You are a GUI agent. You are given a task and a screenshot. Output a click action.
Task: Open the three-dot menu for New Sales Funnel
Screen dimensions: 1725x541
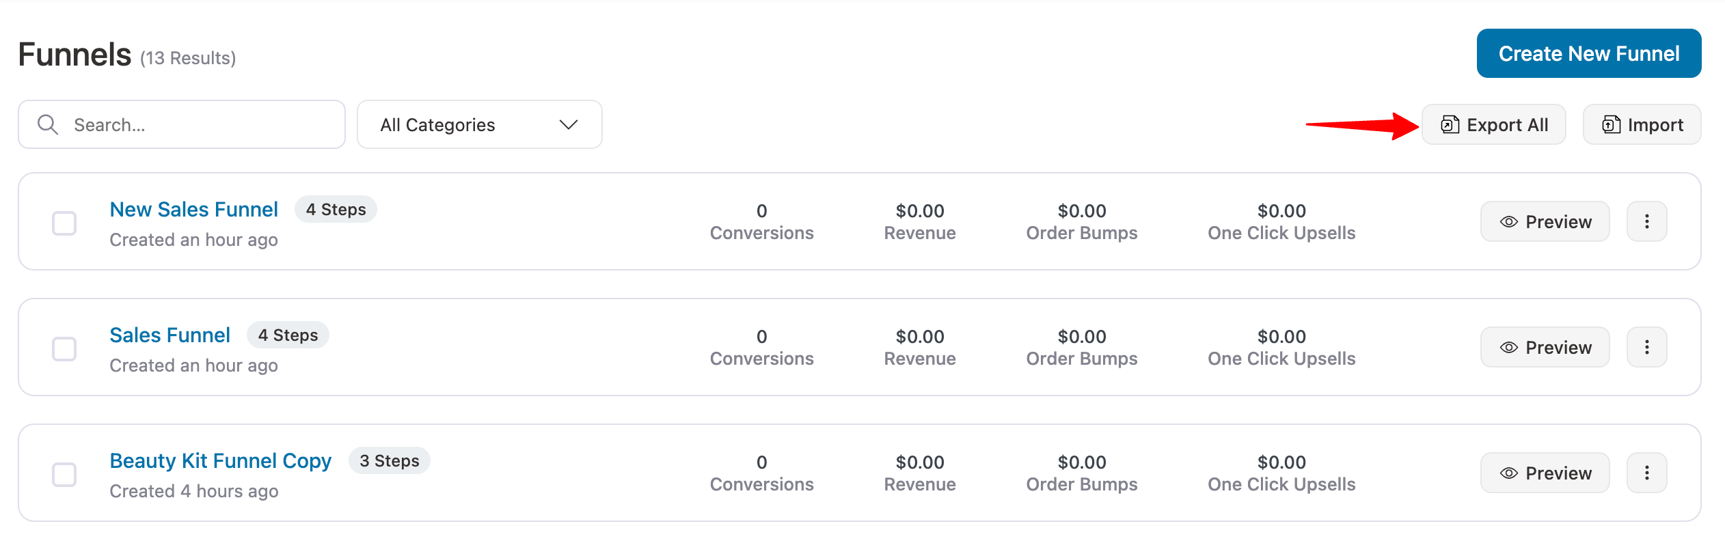tap(1646, 221)
